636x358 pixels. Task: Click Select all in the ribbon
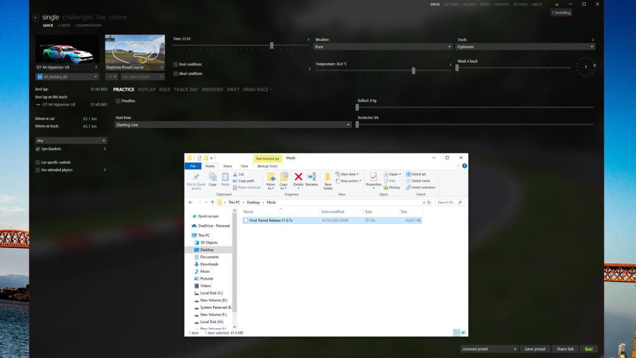coord(416,174)
